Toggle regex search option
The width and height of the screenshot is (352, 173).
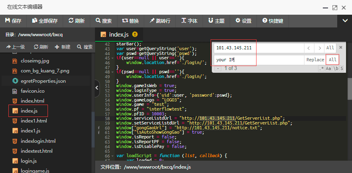coord(321,68)
